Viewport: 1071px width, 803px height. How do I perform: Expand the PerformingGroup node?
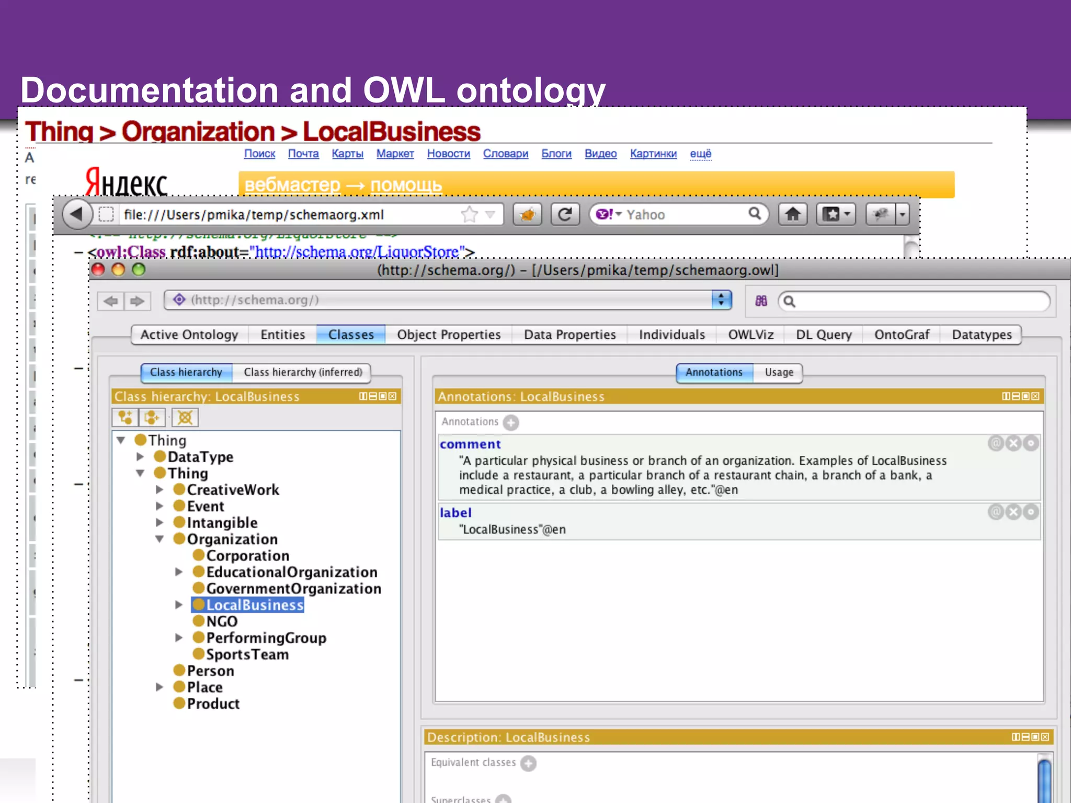(179, 638)
